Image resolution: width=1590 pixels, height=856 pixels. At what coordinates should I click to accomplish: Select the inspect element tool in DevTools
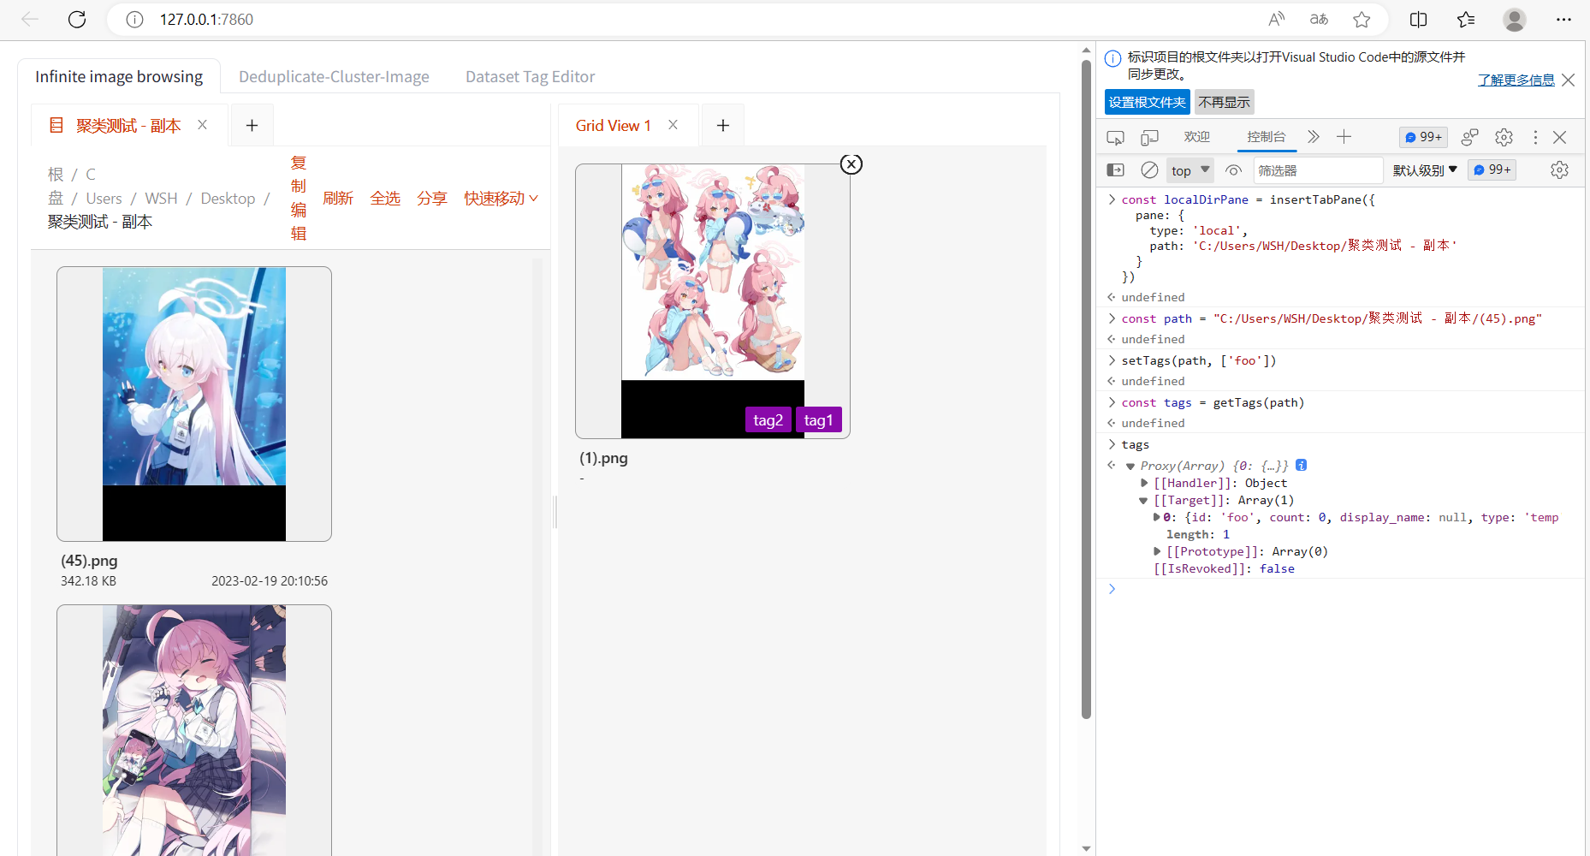[1115, 137]
